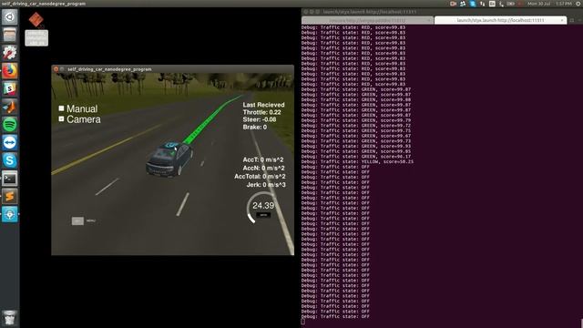Select the red diamond desktop file icon
Viewport: 583px width, 328px height.
36,20
